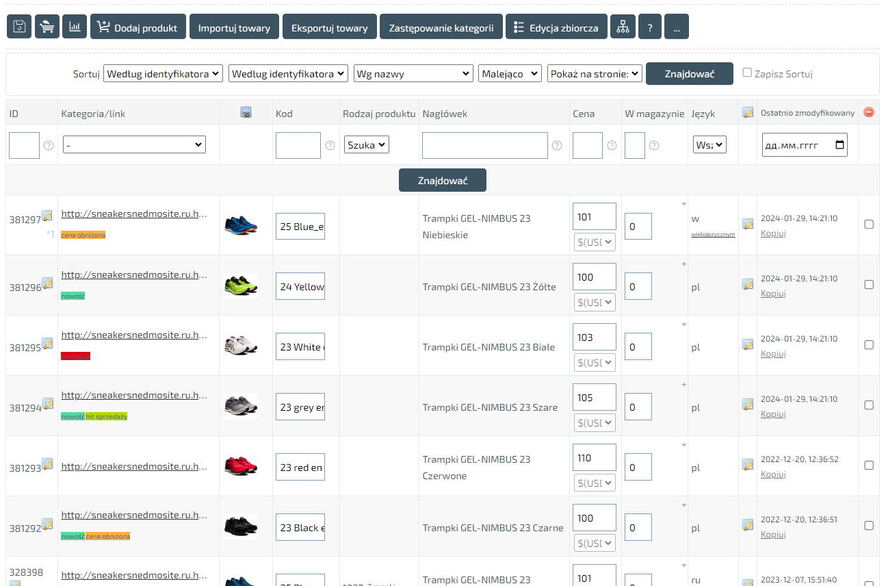
Task: Click the hierarchy tree structure icon
Action: 623,27
